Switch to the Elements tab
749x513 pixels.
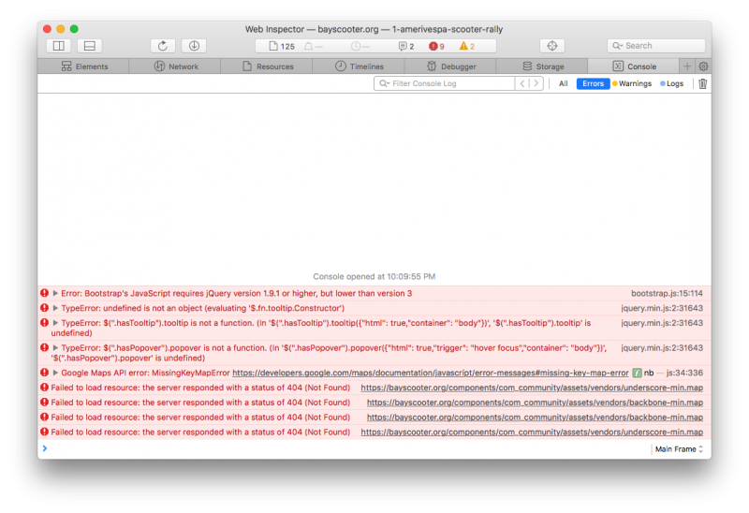coord(84,66)
